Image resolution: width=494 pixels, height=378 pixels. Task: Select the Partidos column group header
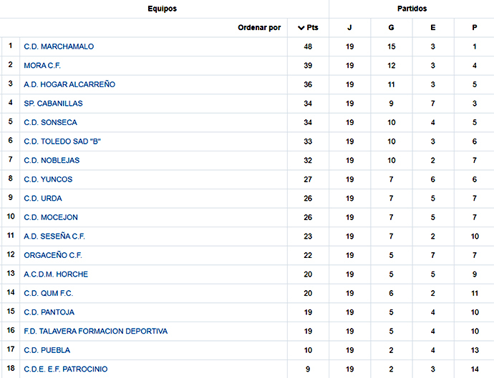412,9
